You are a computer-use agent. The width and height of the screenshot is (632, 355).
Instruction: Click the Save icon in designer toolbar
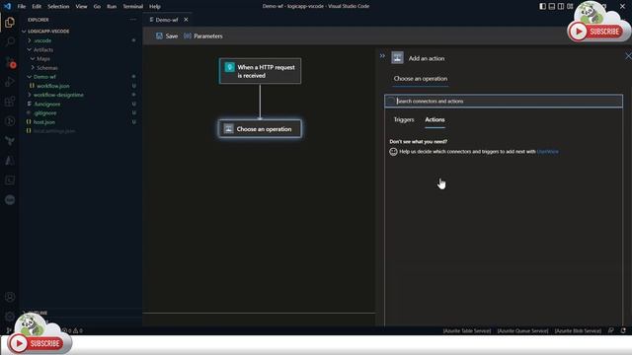159,35
